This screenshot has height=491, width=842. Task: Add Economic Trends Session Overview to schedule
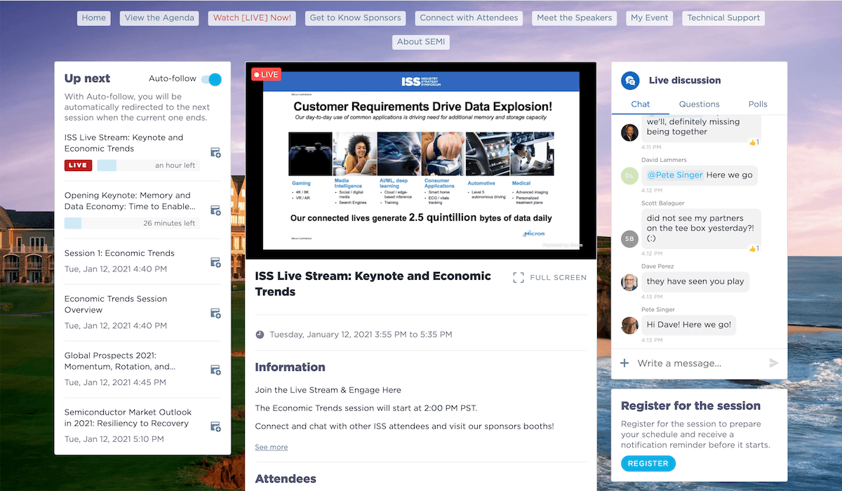[215, 314]
